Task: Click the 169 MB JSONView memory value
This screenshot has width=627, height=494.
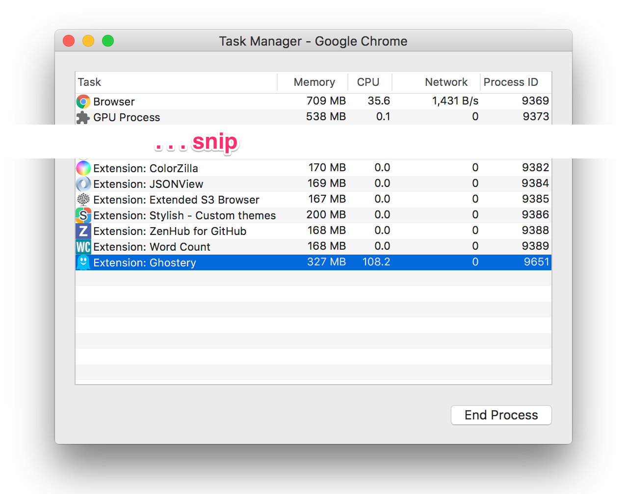Action: pyautogui.click(x=327, y=183)
